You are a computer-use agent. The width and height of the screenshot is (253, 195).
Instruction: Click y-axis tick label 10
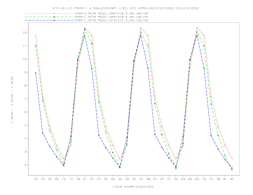pyautogui.click(x=24, y=59)
